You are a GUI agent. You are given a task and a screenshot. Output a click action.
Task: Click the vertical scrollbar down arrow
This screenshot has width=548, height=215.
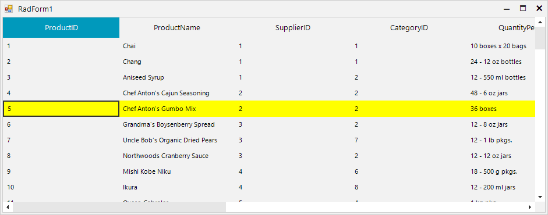tap(540, 197)
